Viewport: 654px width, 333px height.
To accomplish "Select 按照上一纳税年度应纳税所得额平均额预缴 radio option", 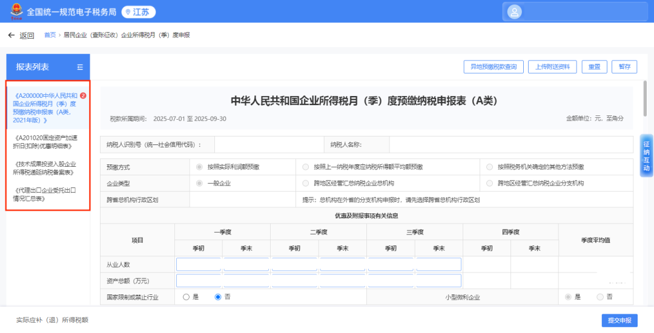I will 306,167.
